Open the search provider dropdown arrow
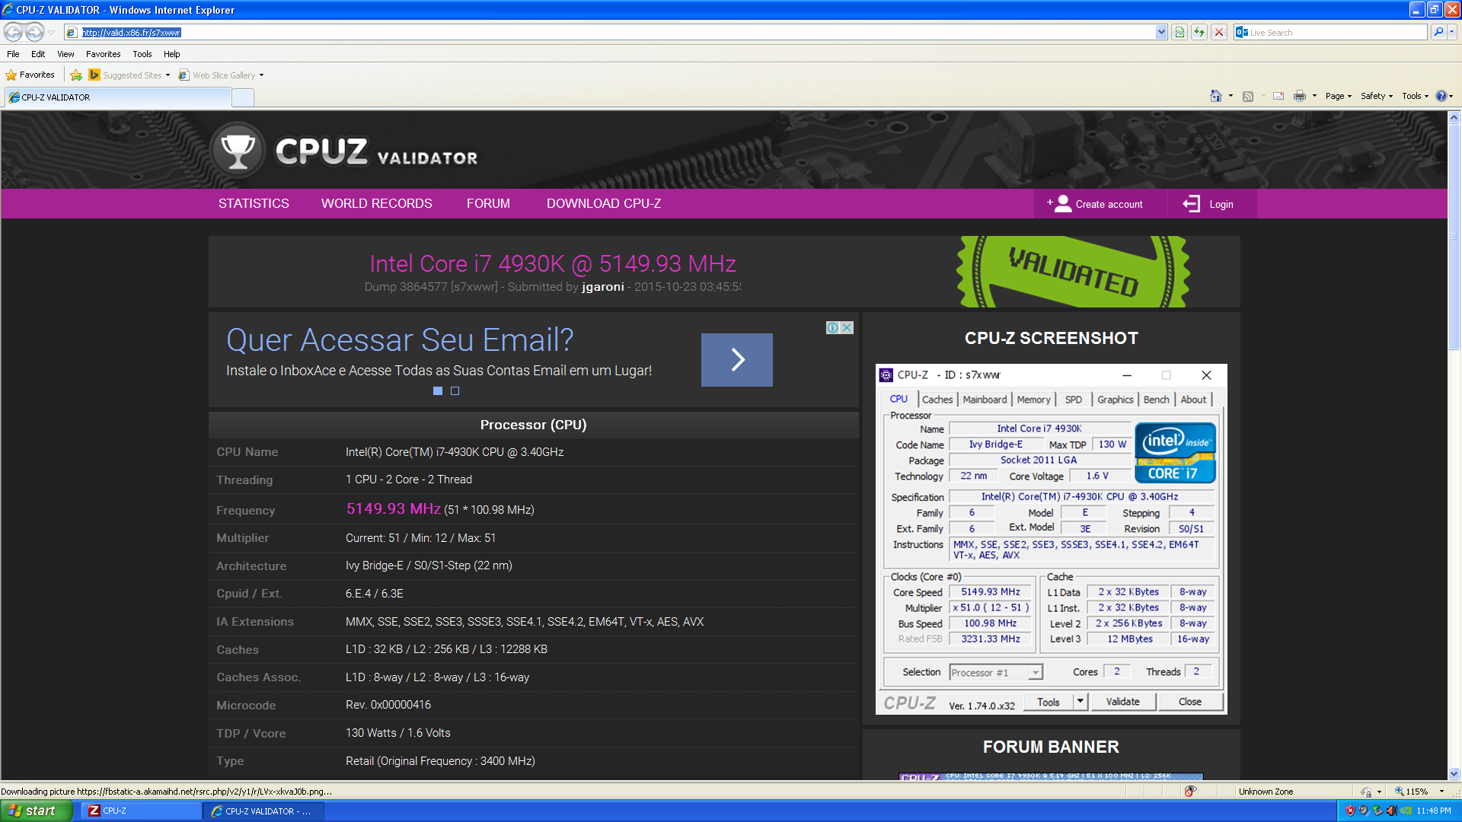1462x822 pixels. [x=1452, y=32]
